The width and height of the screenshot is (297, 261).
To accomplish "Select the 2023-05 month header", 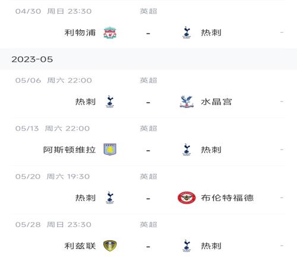I will tap(148, 59).
